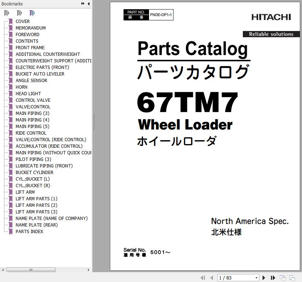302x282 pixels.
Task: Click purple bookmark icon beside RIDE CONTROL
Action: click(11, 133)
